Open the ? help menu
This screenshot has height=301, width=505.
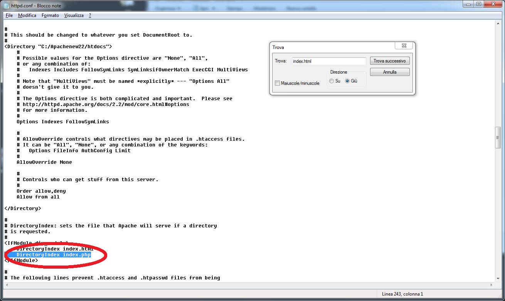coord(90,15)
